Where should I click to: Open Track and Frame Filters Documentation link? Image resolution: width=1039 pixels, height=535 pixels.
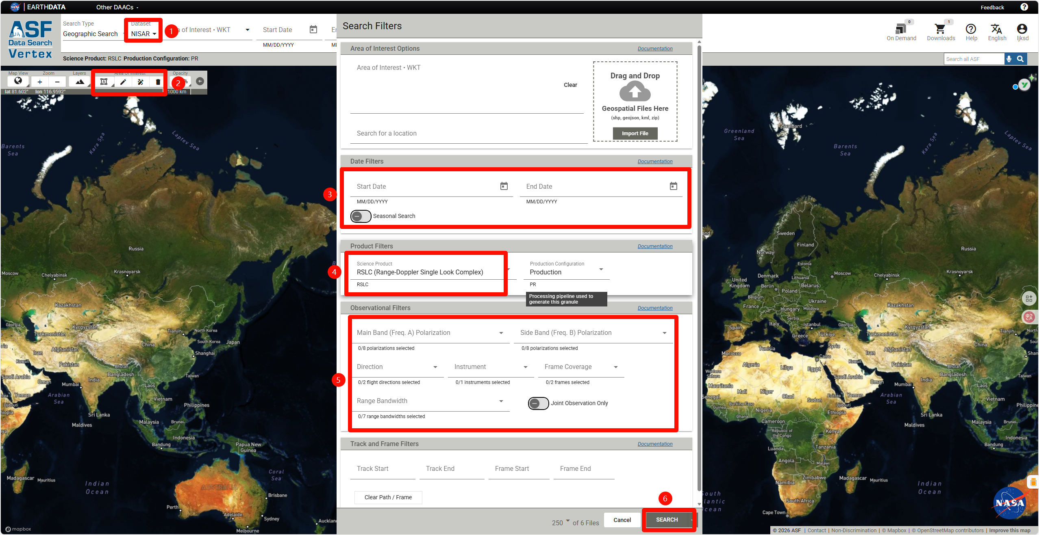(x=655, y=444)
